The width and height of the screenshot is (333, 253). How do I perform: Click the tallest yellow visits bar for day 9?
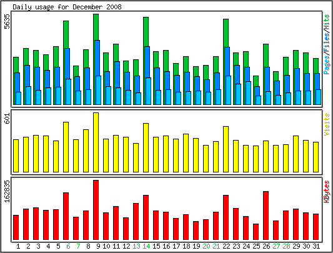point(96,142)
